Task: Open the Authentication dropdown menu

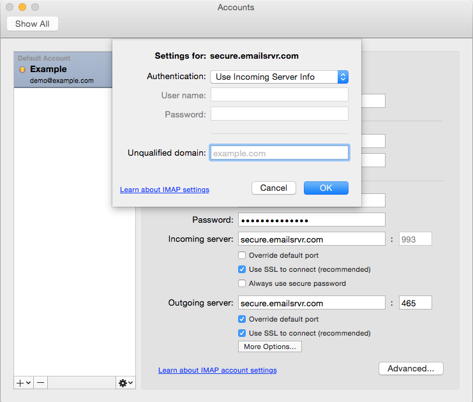Action: point(280,77)
